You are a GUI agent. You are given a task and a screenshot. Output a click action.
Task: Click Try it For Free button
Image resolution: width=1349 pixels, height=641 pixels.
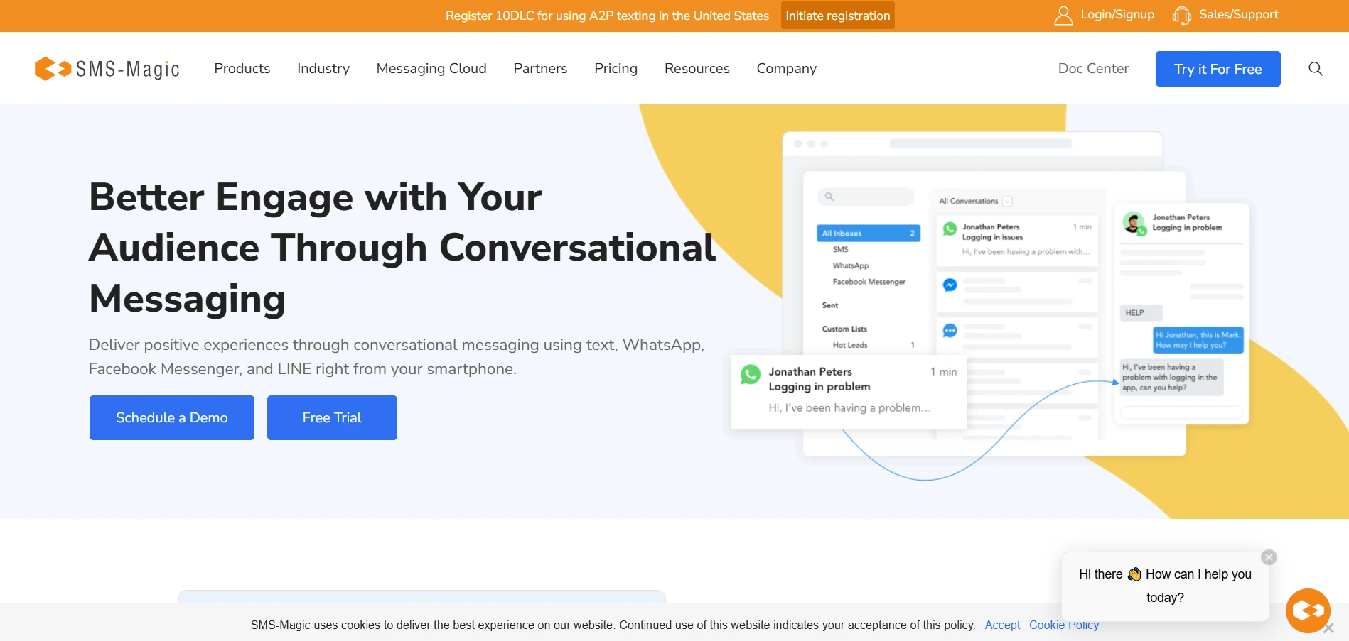pos(1218,69)
